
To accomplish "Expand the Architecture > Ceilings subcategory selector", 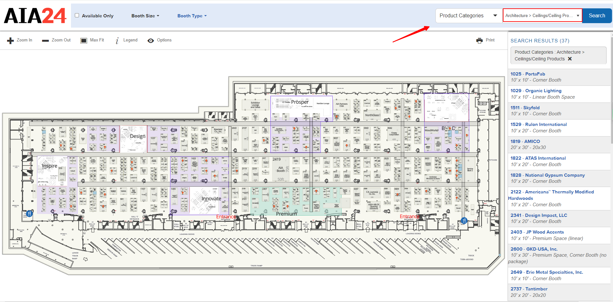I will pyautogui.click(x=542, y=15).
